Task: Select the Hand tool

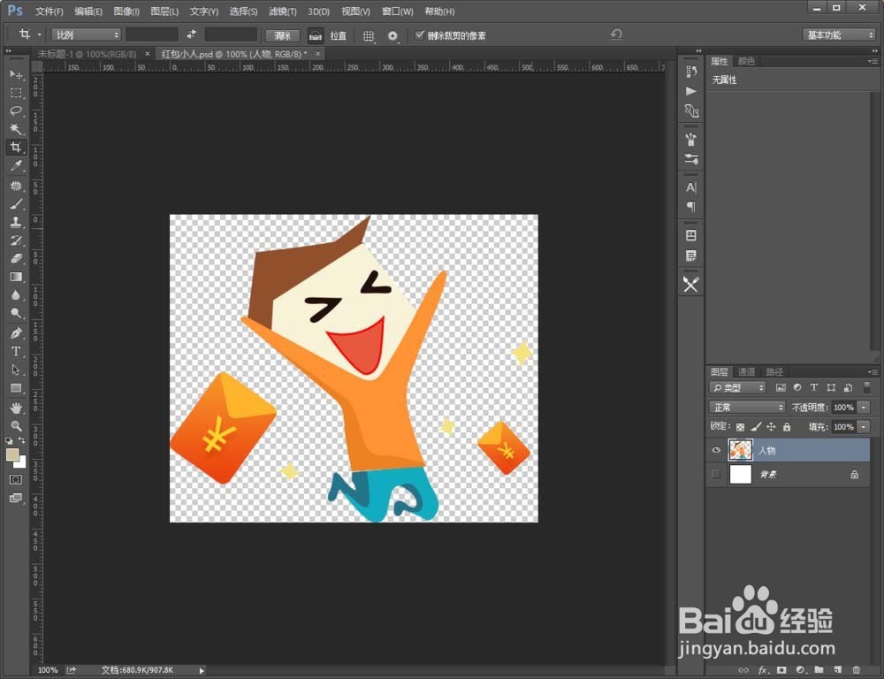Action: [x=16, y=408]
